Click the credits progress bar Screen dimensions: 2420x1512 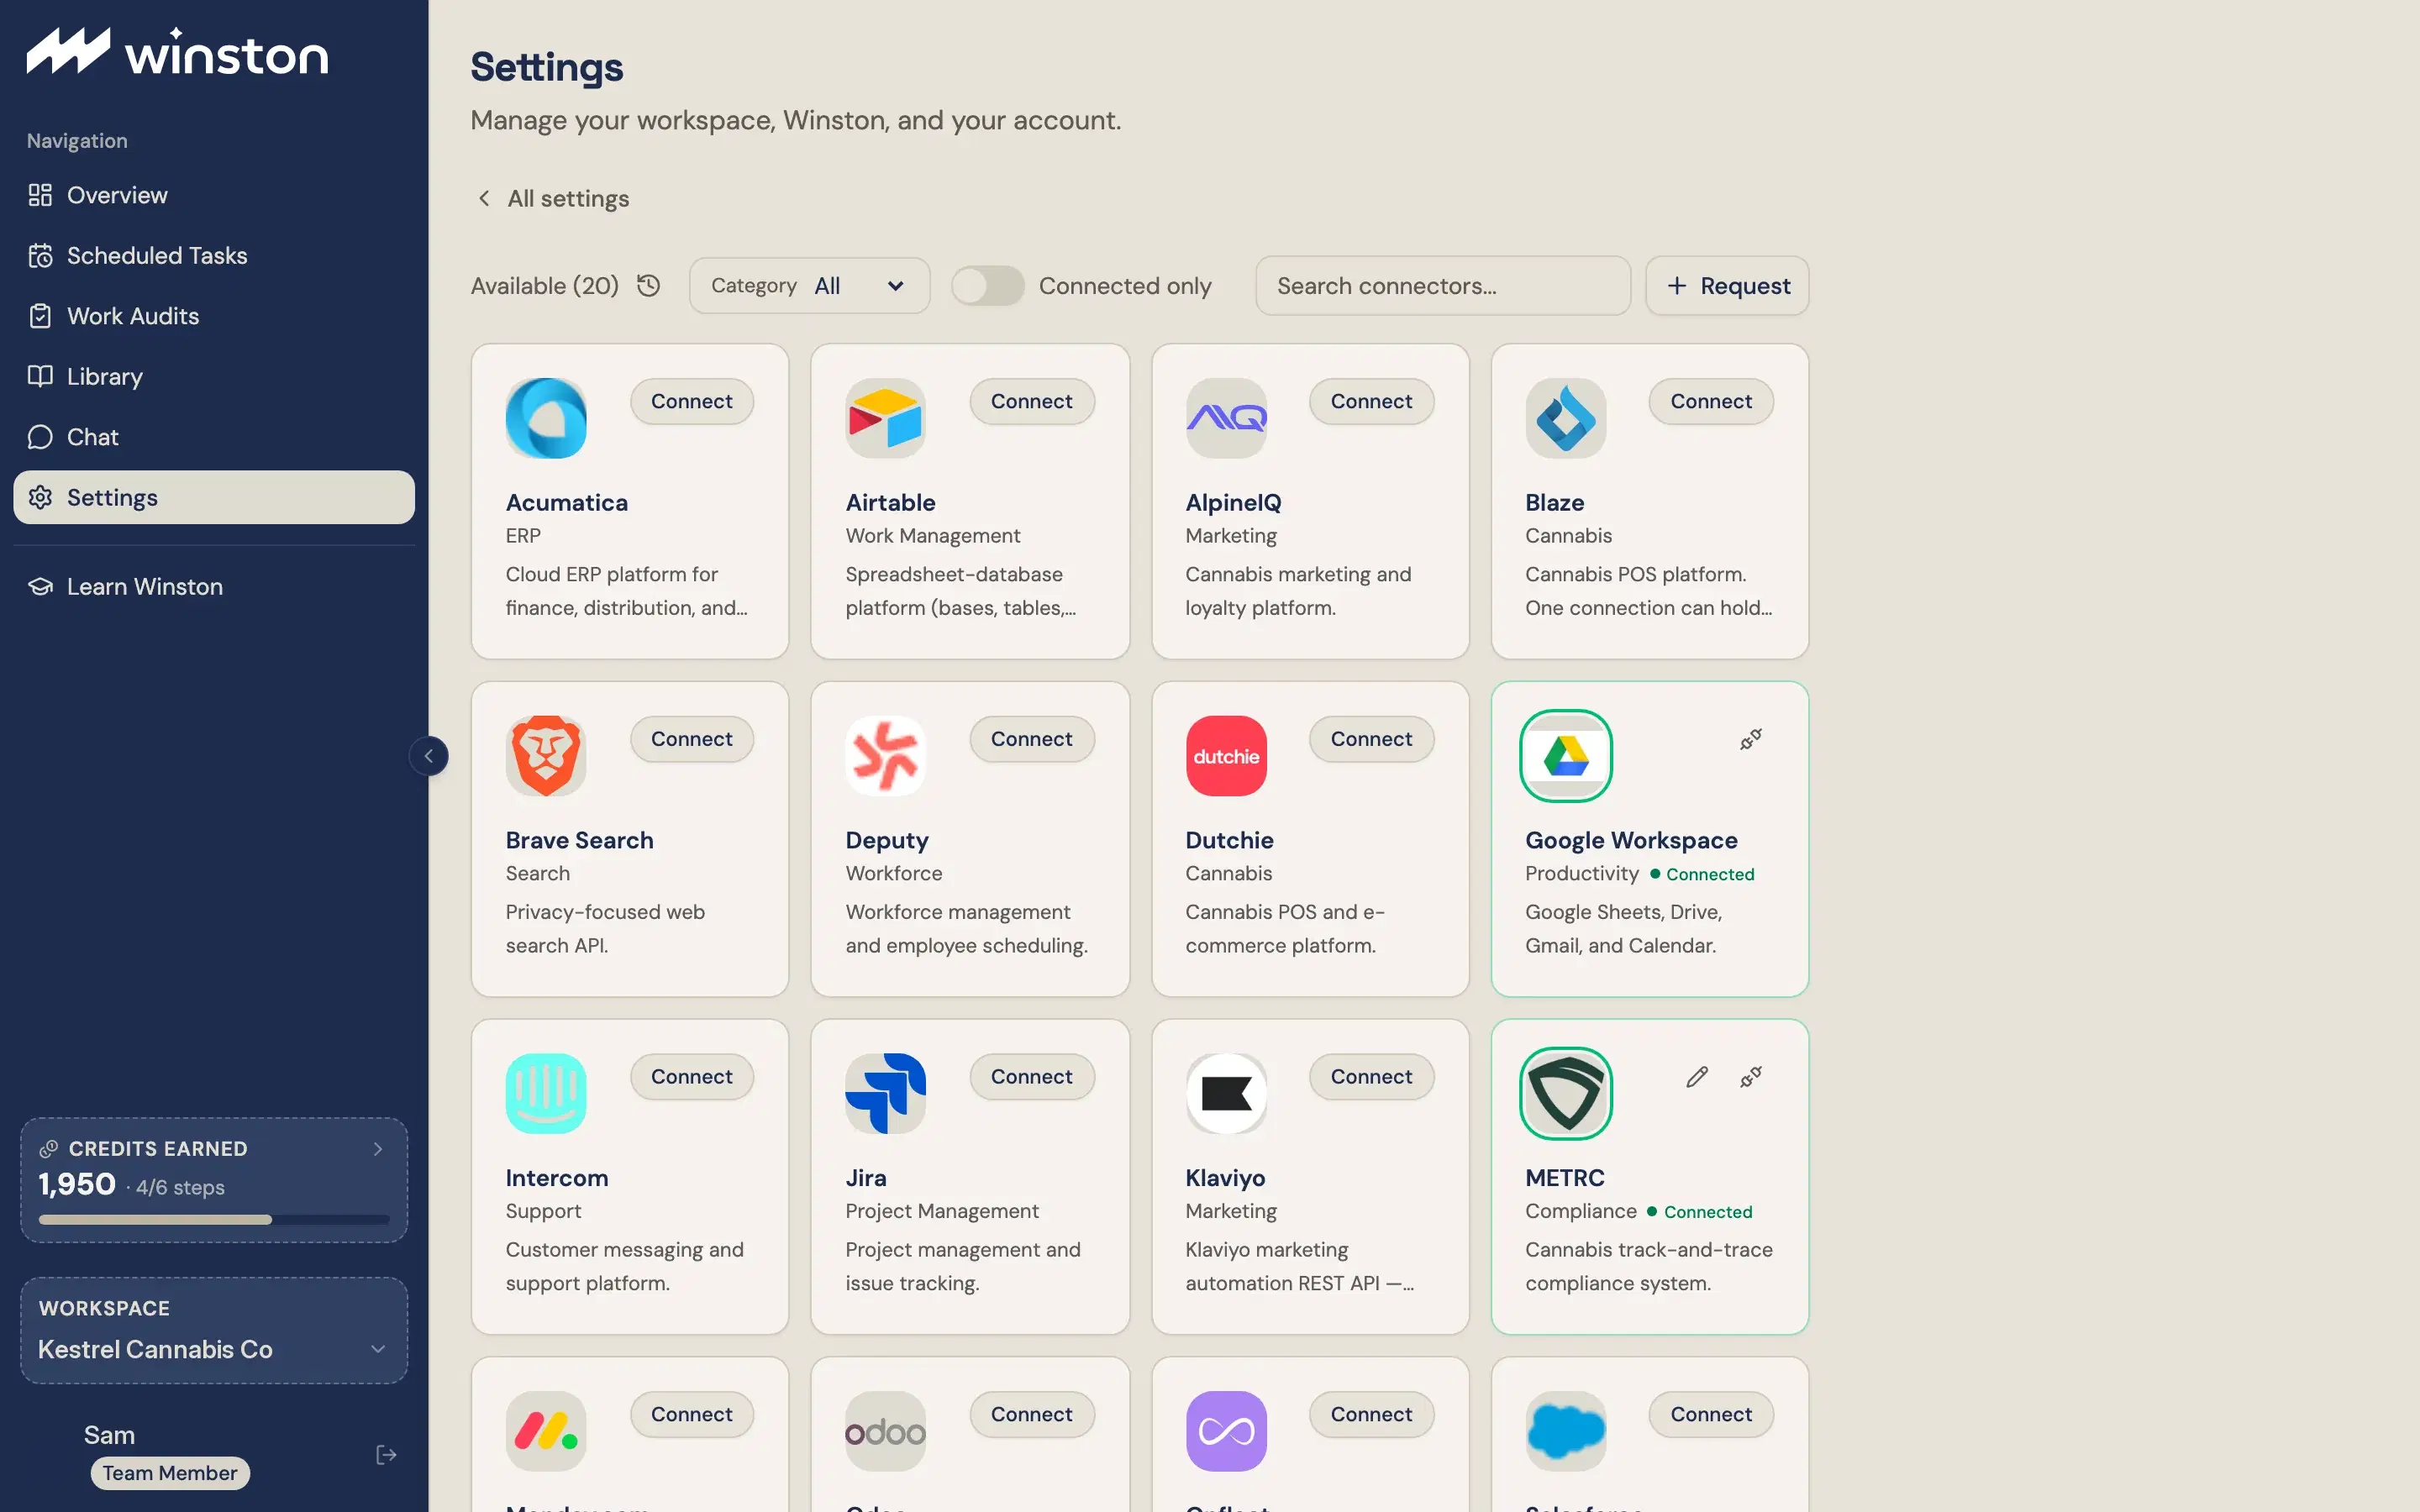(213, 1220)
